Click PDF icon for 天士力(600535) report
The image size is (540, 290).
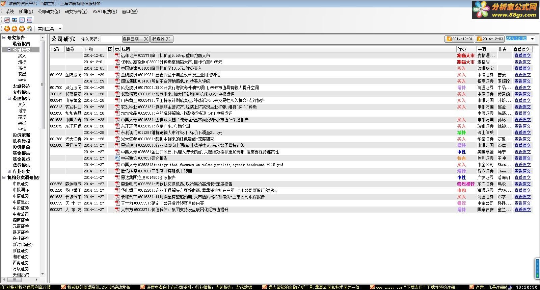tap(117, 203)
